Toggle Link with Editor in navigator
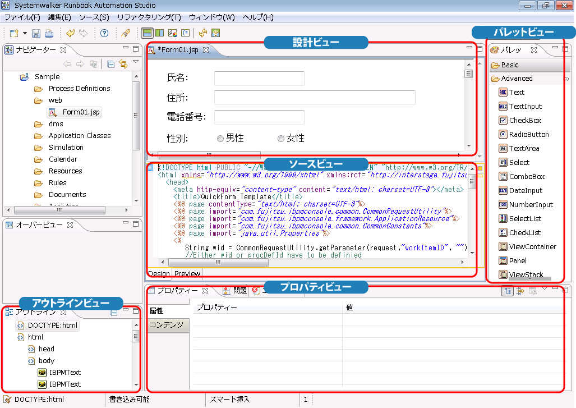Screen dimensions: 576x408 pos(123,65)
